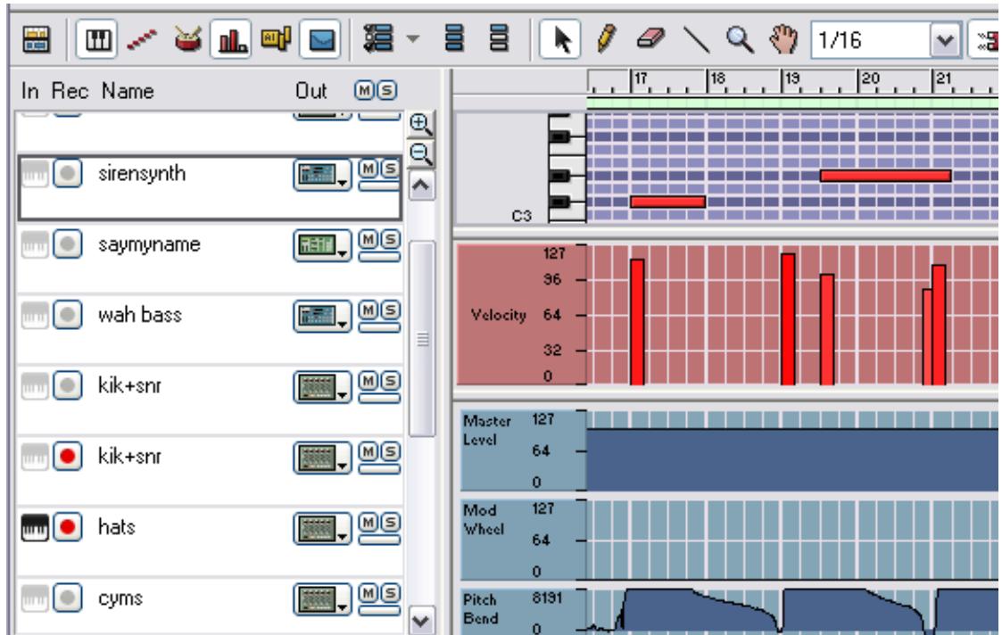Open the track layout dropdown arrow
Image resolution: width=1002 pixels, height=635 pixels.
413,37
